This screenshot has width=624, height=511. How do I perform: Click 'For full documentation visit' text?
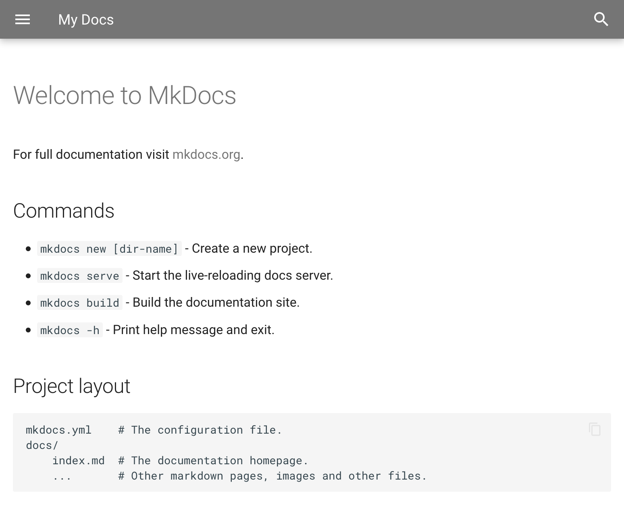point(91,154)
